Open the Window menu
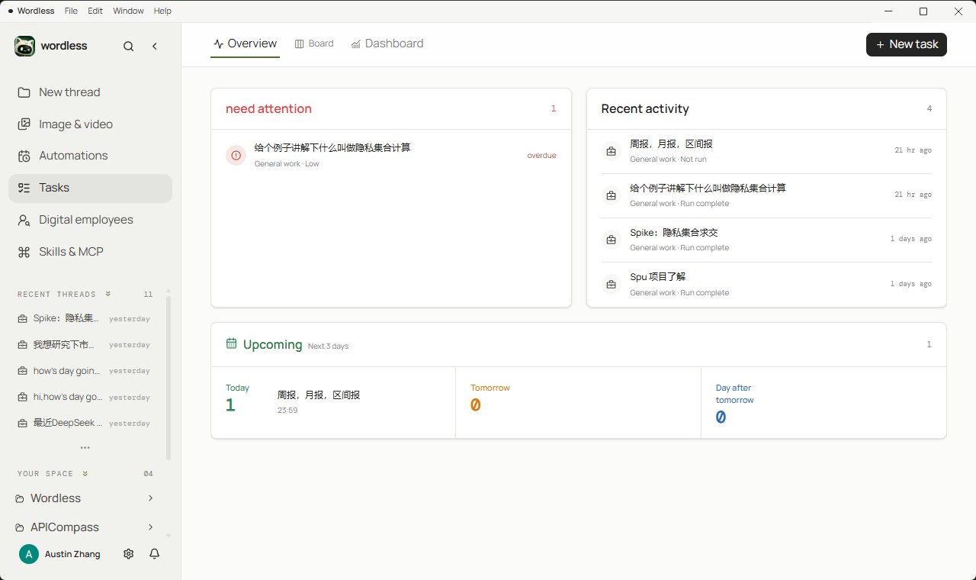This screenshot has width=976, height=580. point(128,11)
